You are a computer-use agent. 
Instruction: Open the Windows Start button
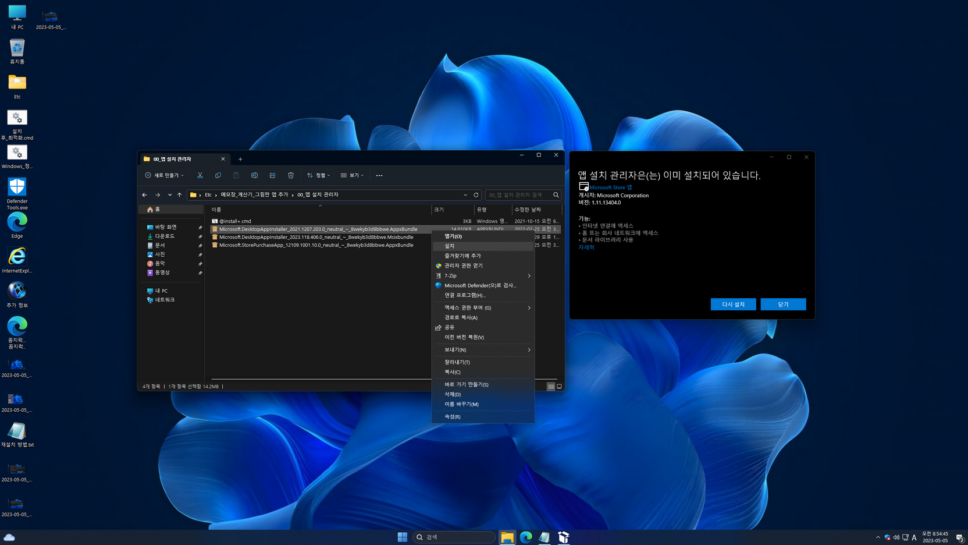click(403, 537)
